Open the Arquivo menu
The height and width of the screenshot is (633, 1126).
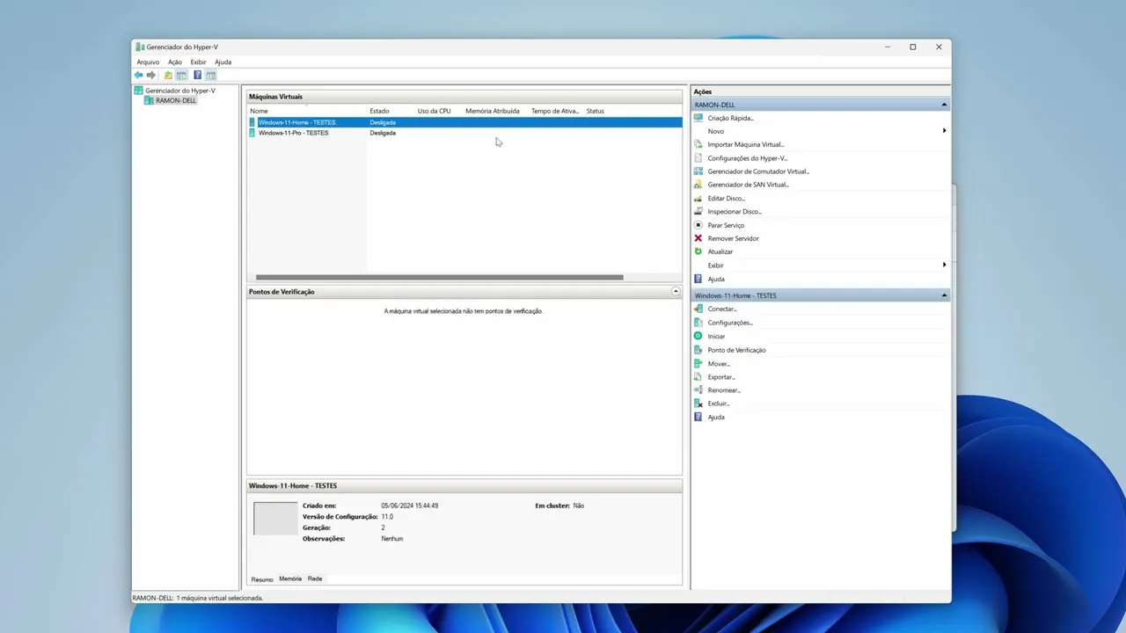coord(148,62)
